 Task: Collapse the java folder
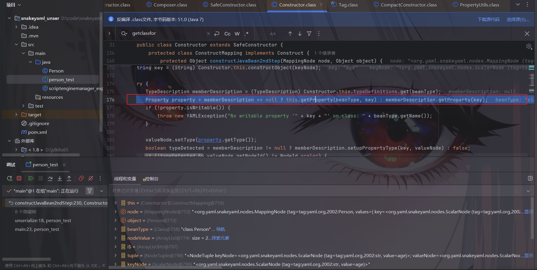30,62
